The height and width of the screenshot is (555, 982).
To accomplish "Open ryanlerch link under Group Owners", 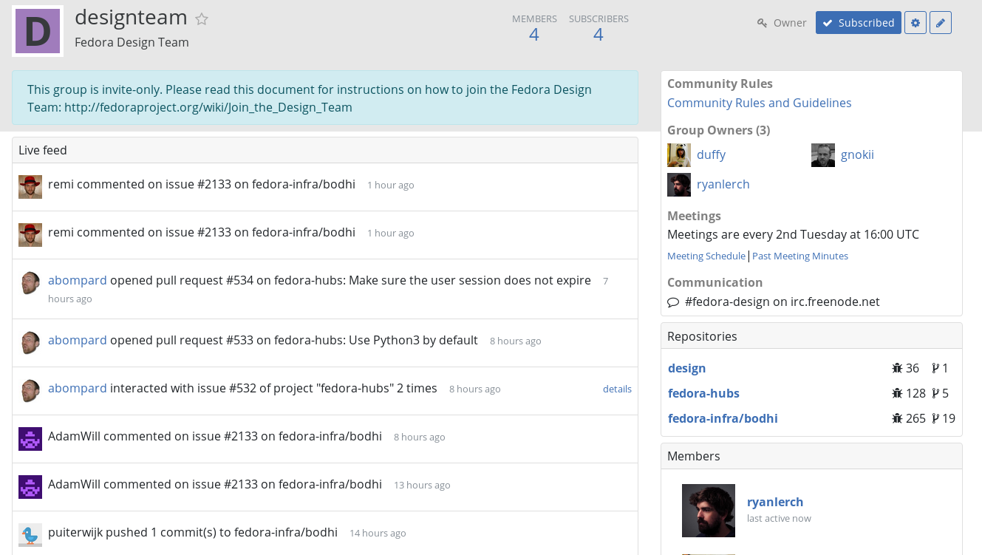I will tap(723, 184).
